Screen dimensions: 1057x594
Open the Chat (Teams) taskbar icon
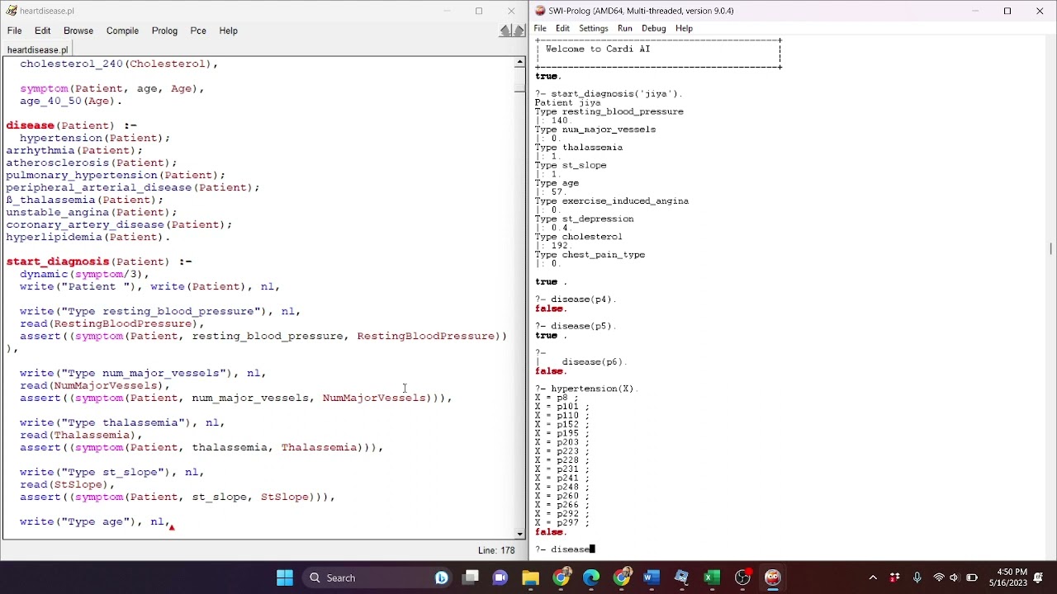500,577
